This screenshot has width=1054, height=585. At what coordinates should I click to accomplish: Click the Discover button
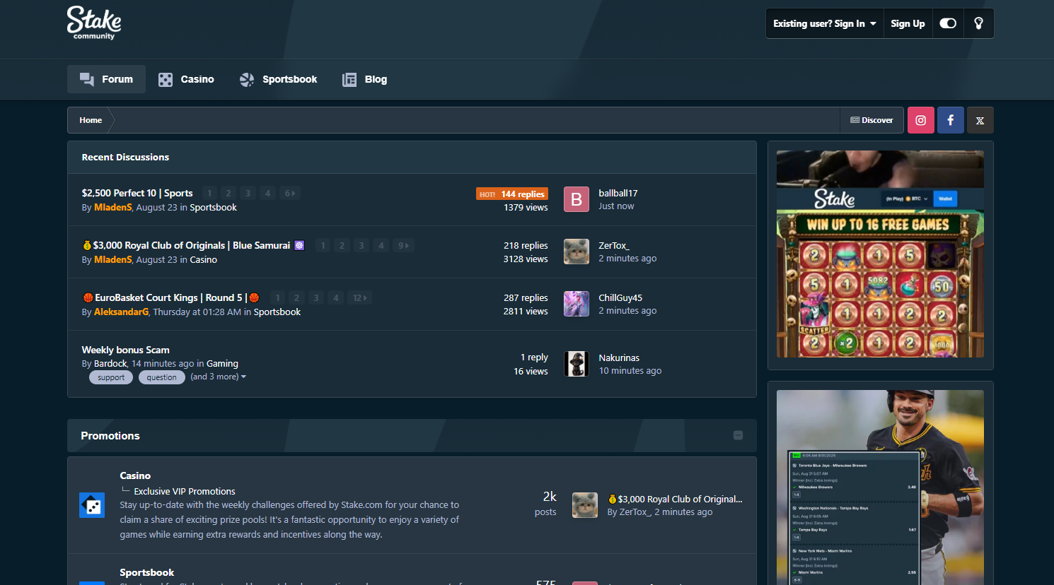(871, 120)
